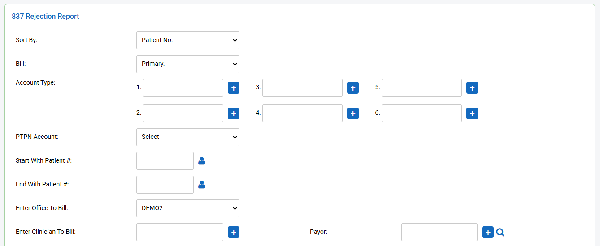Open the Sort By dropdown
The image size is (600, 246).
click(x=187, y=40)
